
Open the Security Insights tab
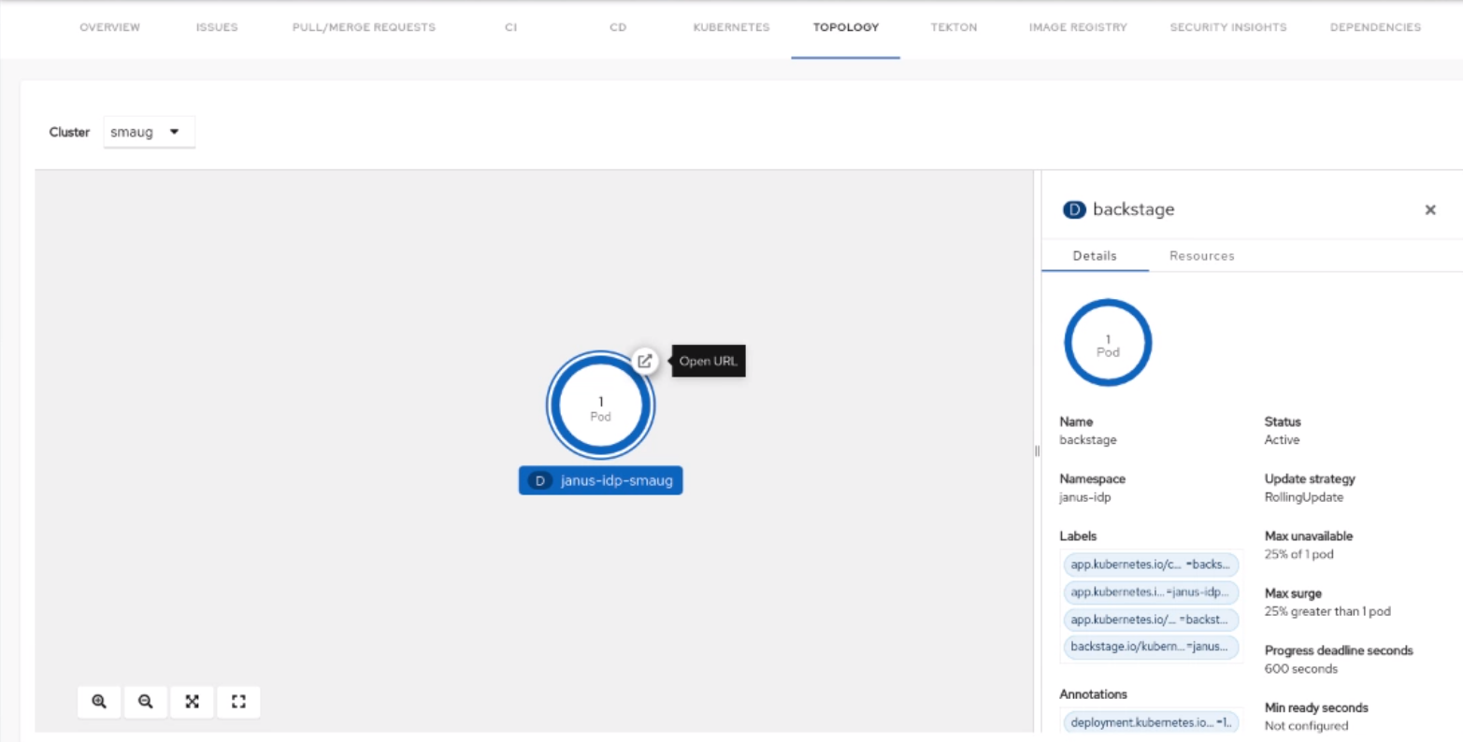tap(1227, 28)
